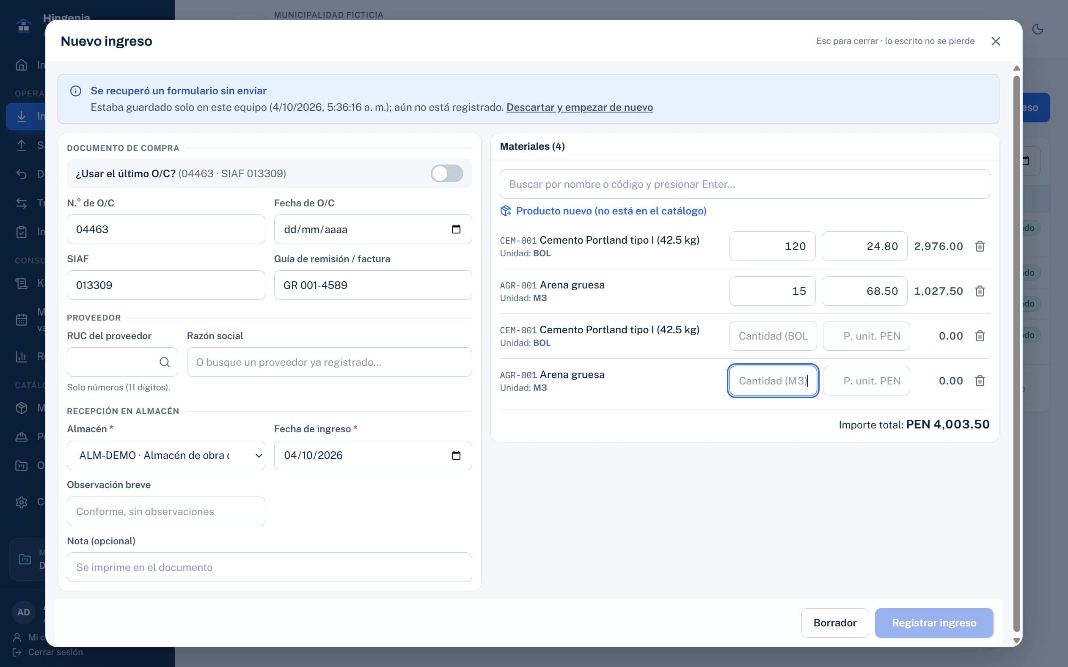Click the upload-arrow sidebar icon
Screen dimensions: 1068x667
(x=21, y=145)
